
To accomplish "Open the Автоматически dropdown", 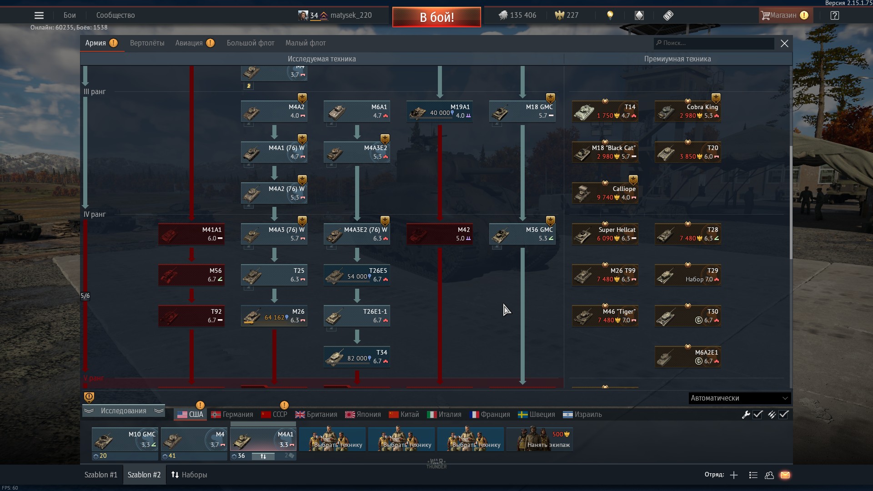I will [x=740, y=398].
